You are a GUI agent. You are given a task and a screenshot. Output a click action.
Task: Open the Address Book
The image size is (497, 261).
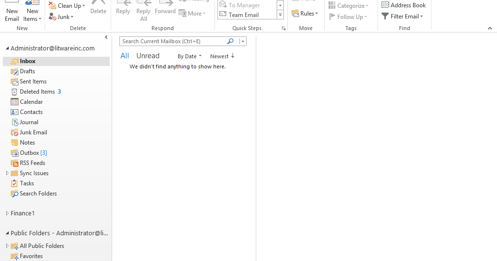tap(403, 5)
